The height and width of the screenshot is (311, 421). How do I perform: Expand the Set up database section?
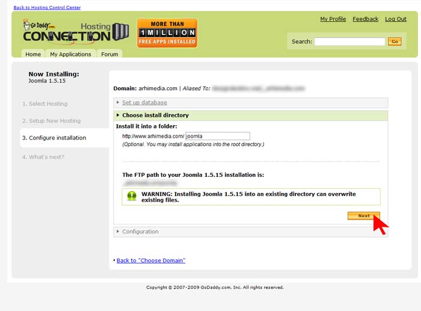(251, 103)
